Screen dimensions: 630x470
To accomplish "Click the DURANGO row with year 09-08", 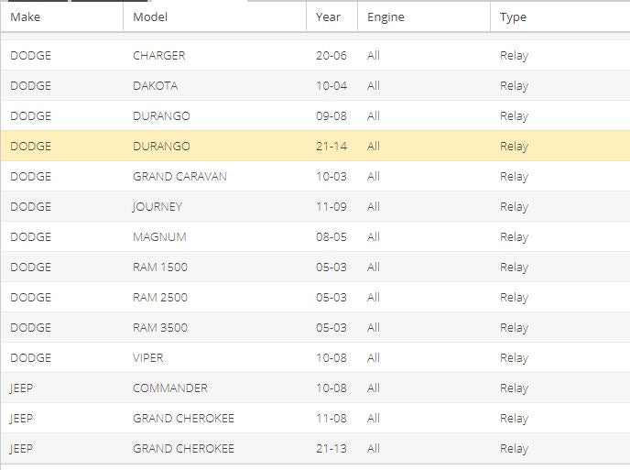I will pyautogui.click(x=315, y=115).
